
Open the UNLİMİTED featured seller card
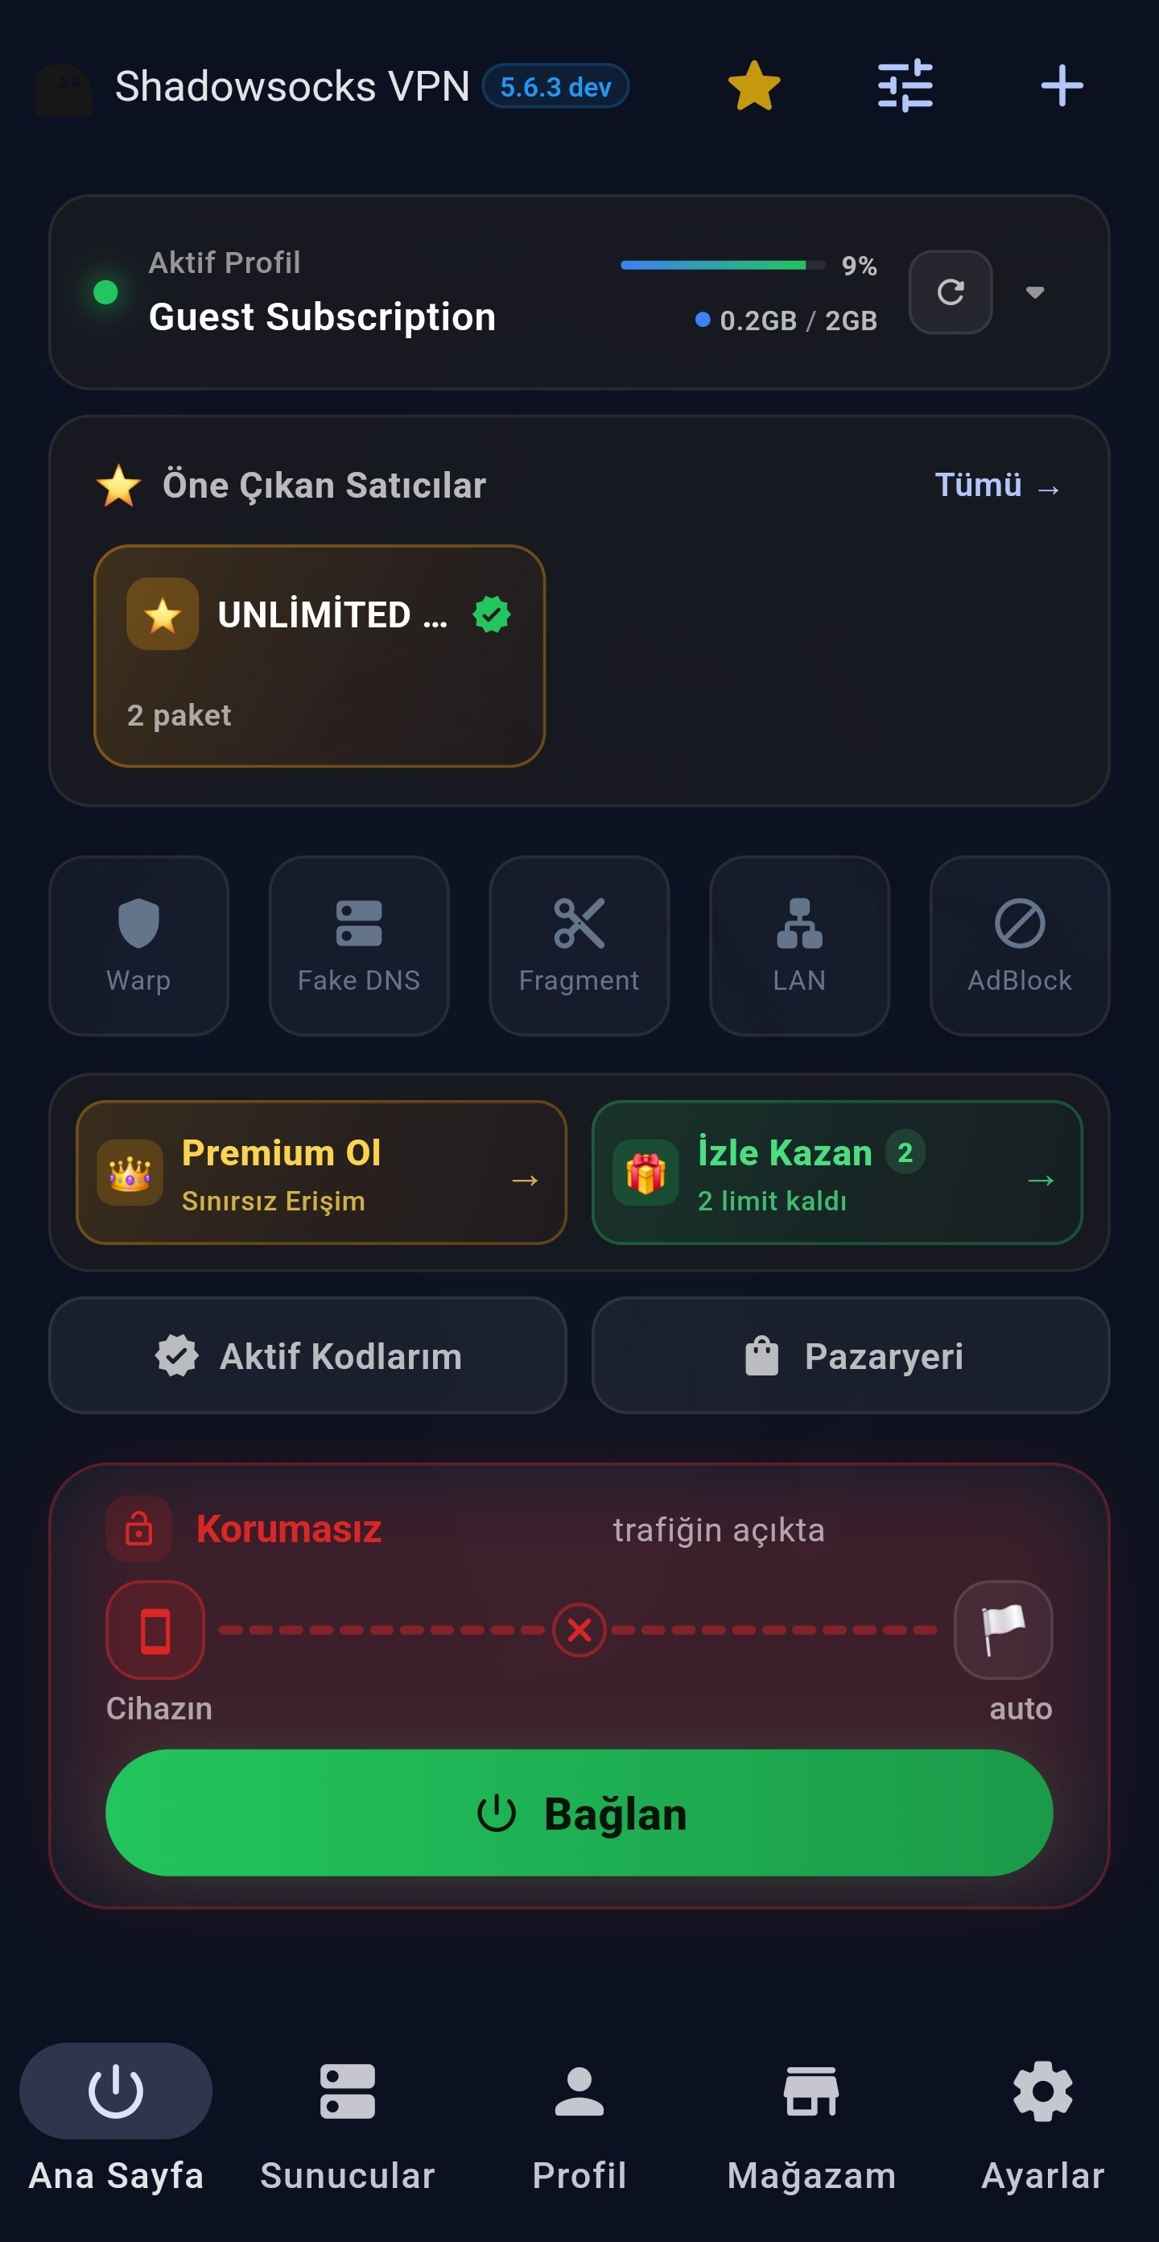point(320,656)
